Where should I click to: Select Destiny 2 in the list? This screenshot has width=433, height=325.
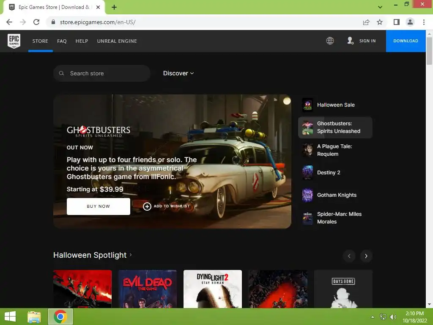pyautogui.click(x=335, y=173)
